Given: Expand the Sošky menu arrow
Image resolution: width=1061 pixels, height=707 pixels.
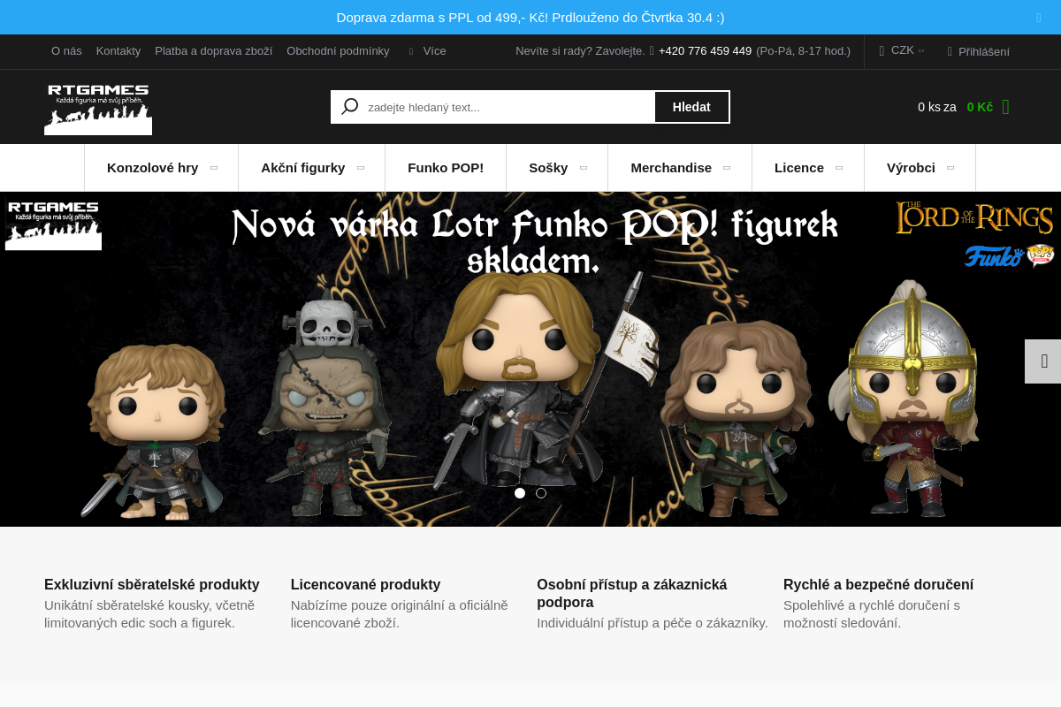Looking at the screenshot, I should (x=584, y=168).
